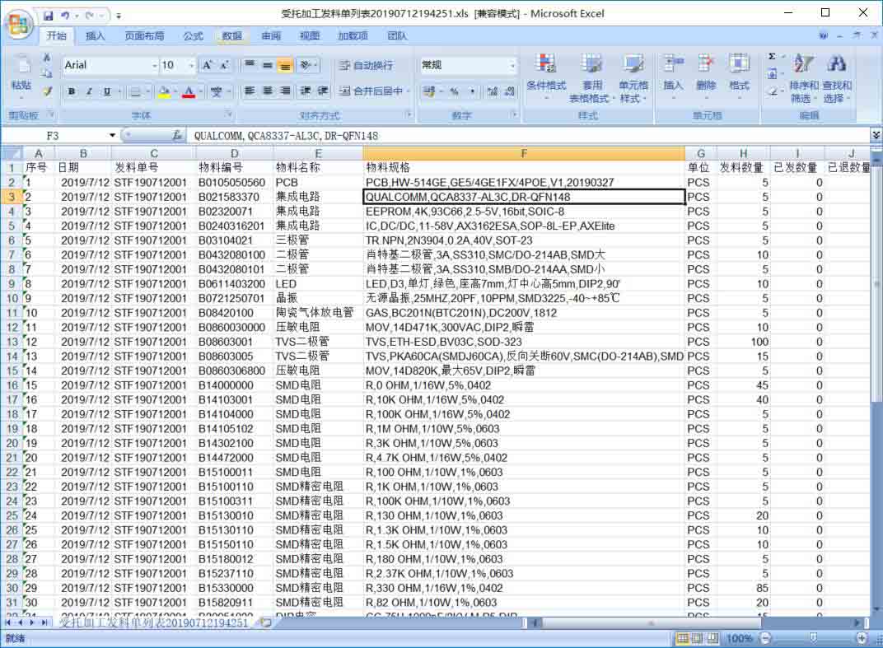
Task: Click the Insert Function fx icon
Action: (177, 135)
